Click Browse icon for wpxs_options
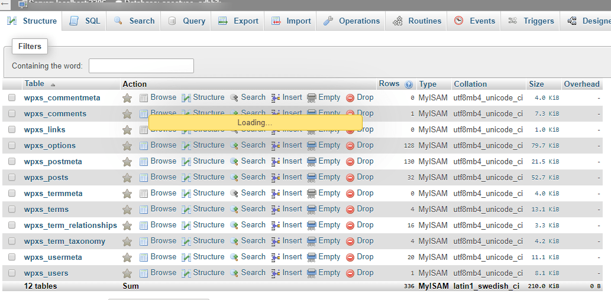This screenshot has width=611, height=300. (x=144, y=146)
